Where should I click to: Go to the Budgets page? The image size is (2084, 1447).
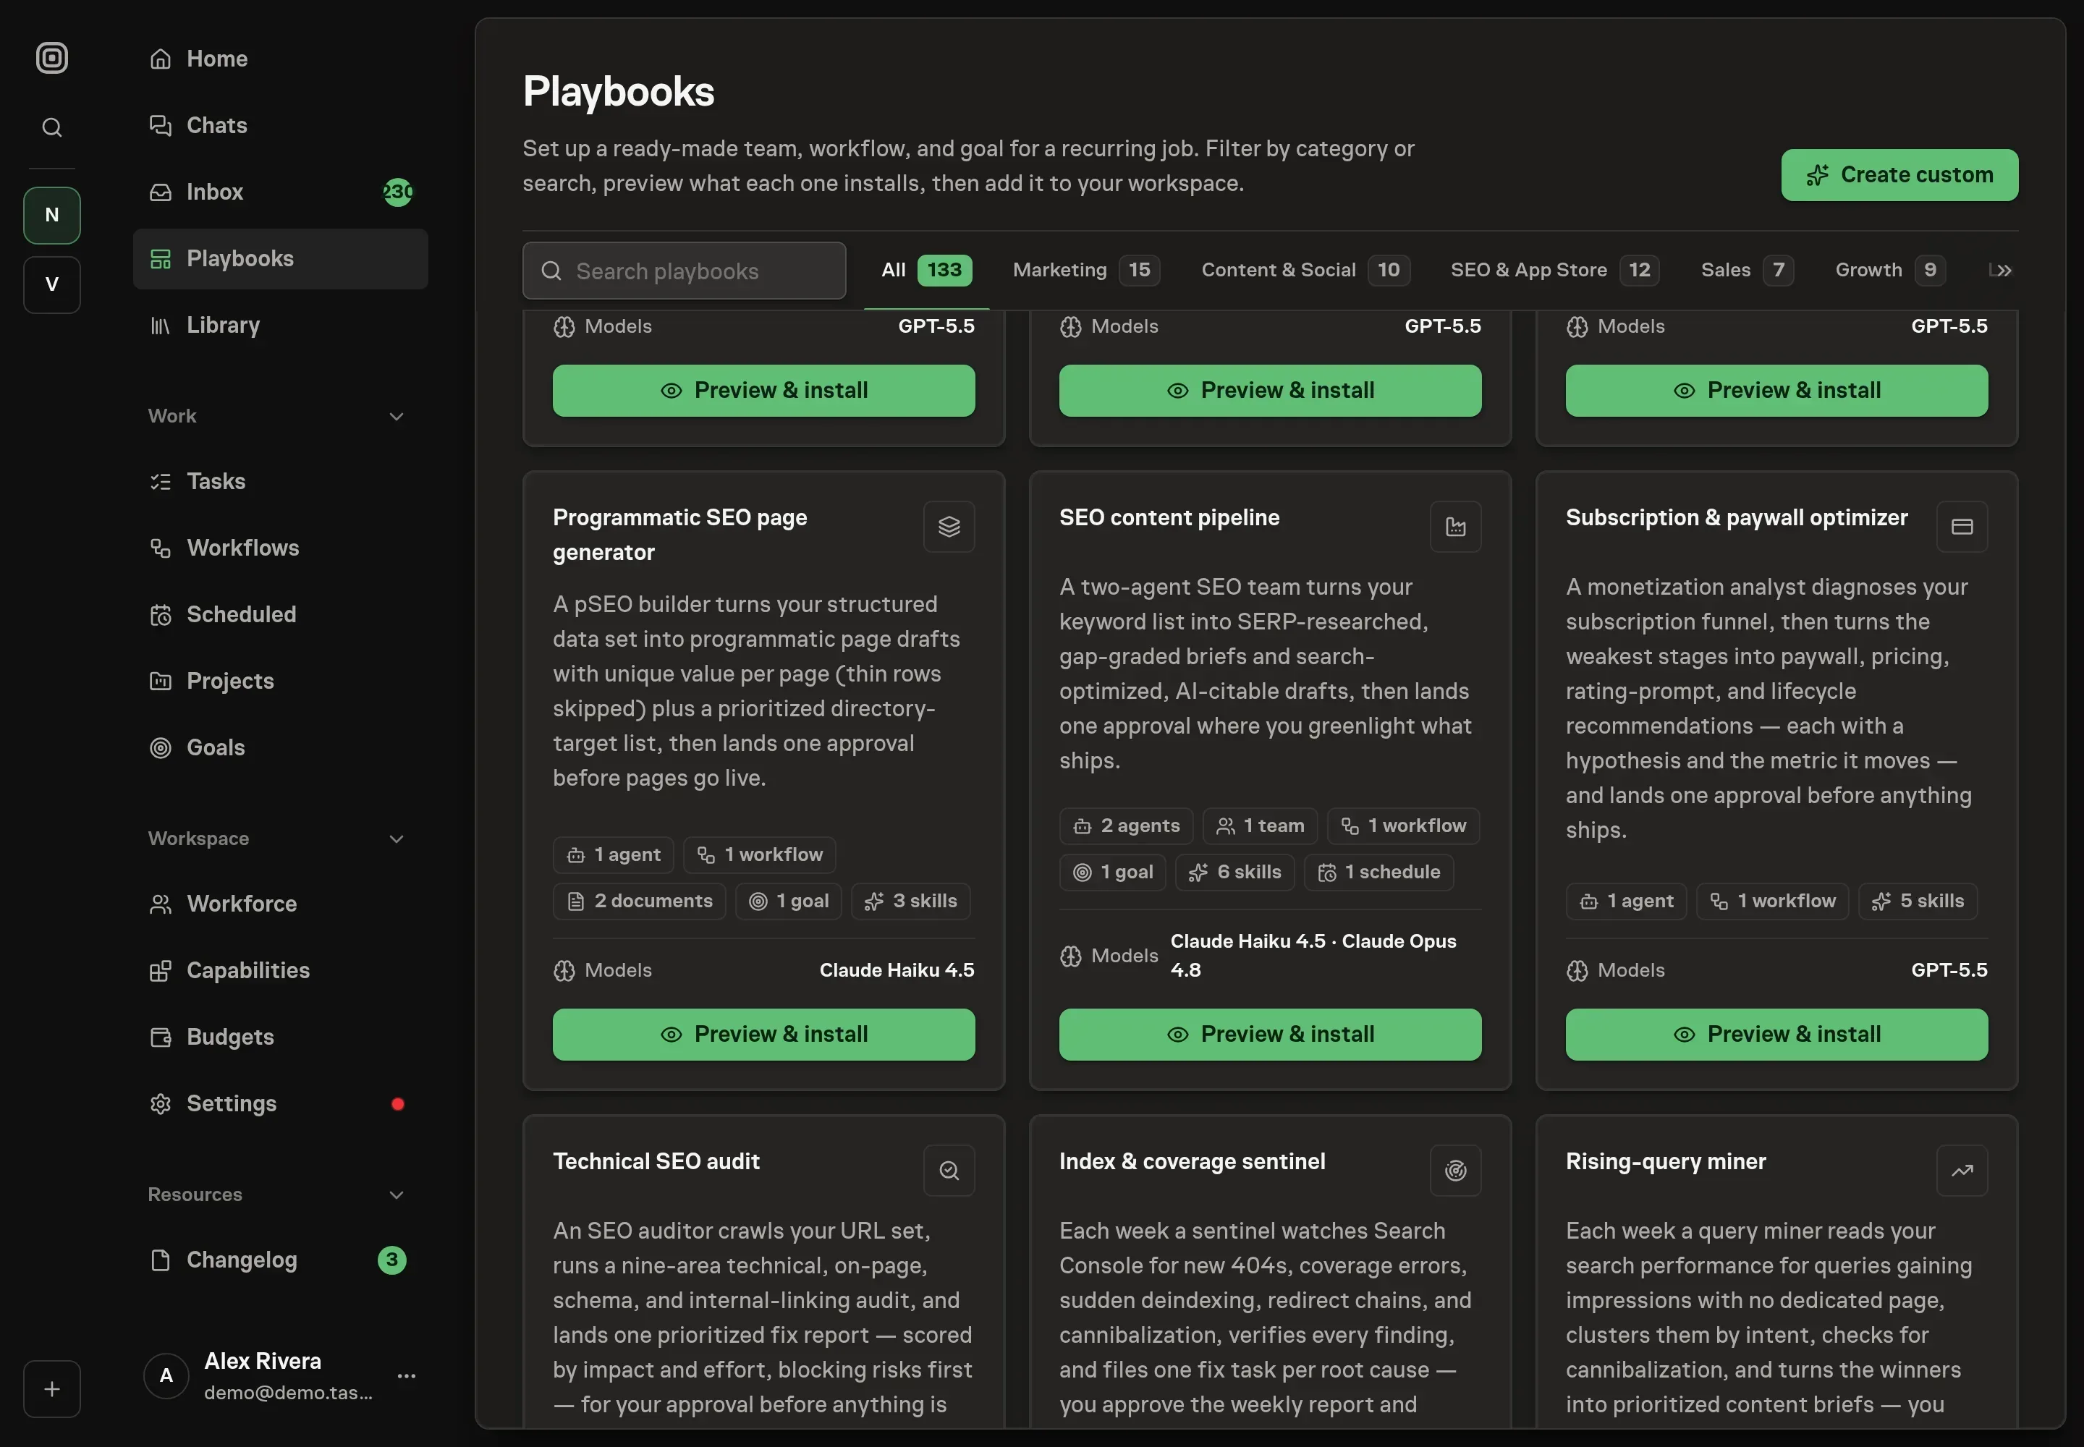[280, 1037]
